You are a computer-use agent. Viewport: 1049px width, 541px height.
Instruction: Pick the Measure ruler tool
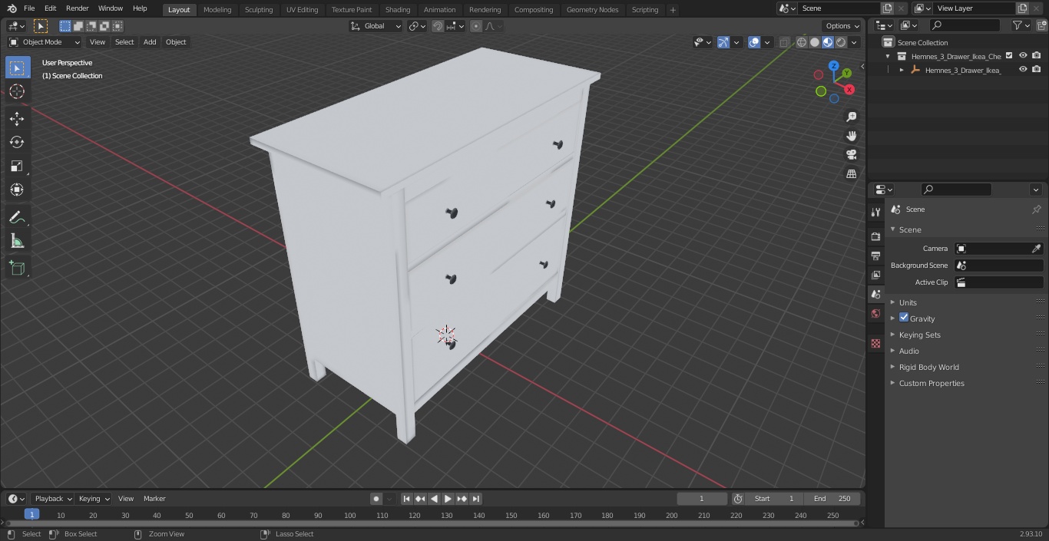point(17,242)
